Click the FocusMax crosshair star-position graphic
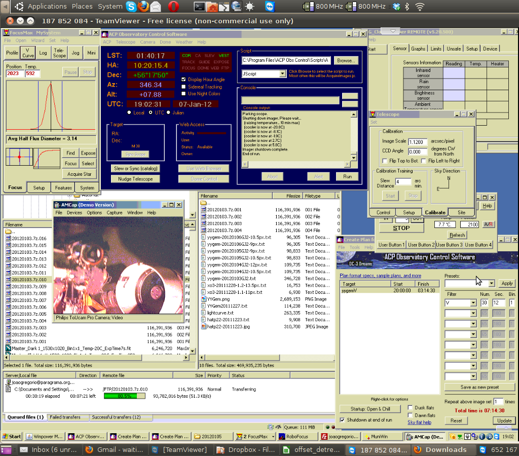 click(x=19, y=157)
